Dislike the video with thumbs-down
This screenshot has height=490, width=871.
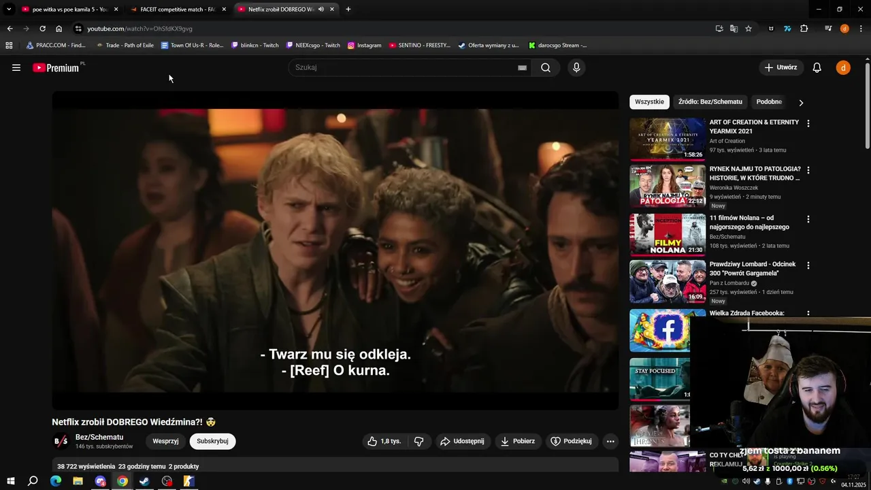[x=419, y=441]
